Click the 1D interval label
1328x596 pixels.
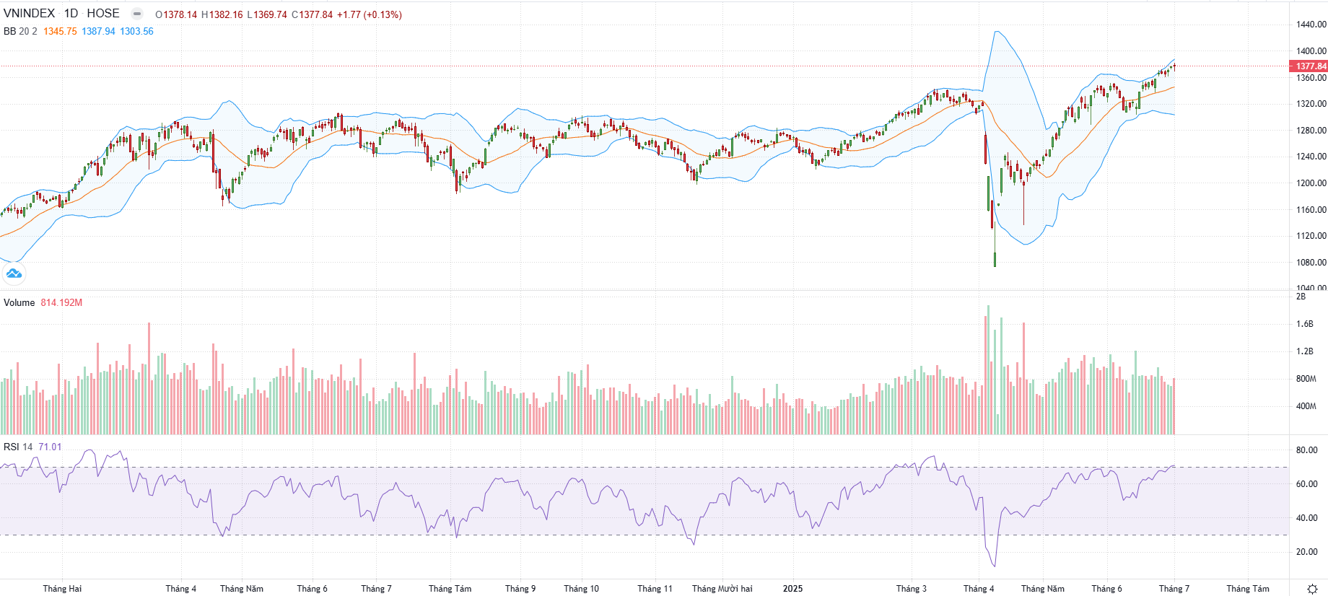(71, 14)
